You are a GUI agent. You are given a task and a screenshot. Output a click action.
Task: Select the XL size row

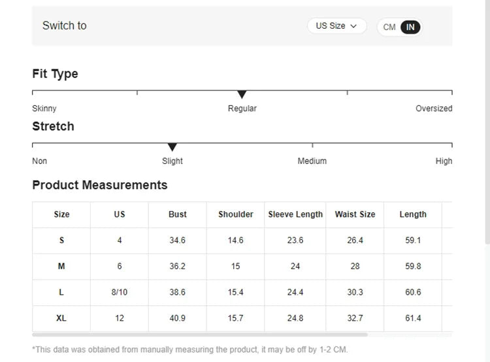(x=61, y=318)
